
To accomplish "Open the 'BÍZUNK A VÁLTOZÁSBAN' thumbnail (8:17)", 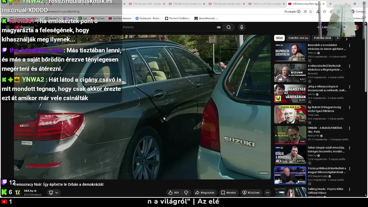I will [290, 73].
